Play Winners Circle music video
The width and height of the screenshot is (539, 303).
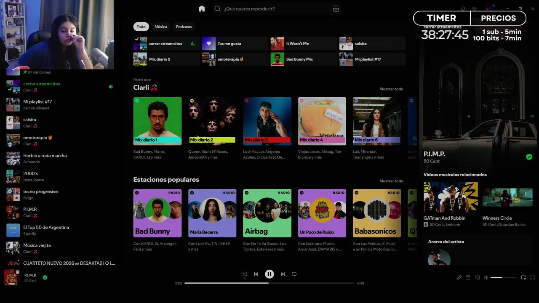[507, 197]
